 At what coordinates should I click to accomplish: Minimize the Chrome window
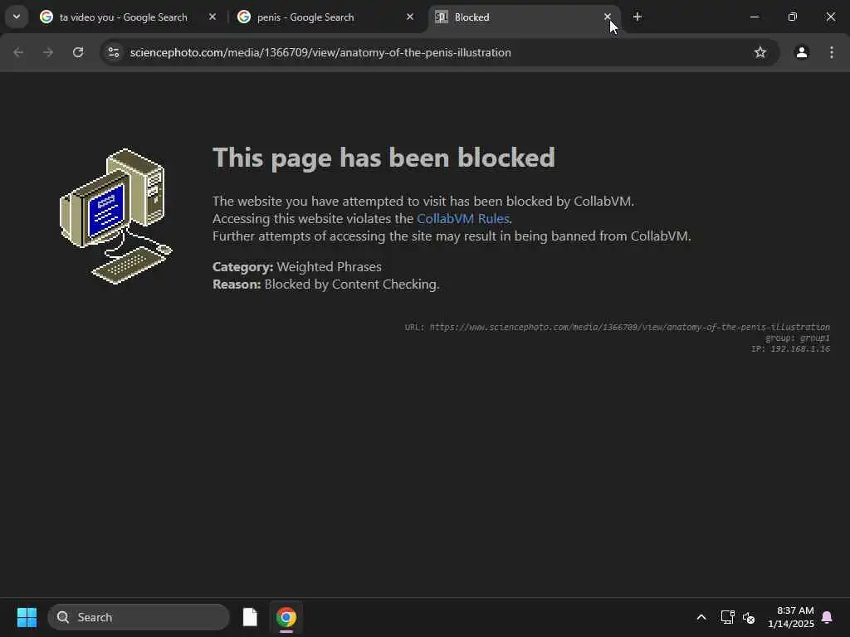pos(754,17)
